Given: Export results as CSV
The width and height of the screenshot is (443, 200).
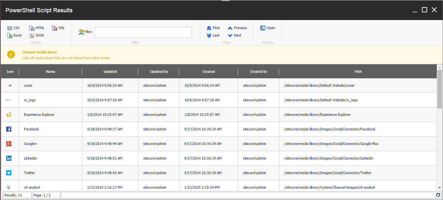Looking at the screenshot, I should pos(14,28).
